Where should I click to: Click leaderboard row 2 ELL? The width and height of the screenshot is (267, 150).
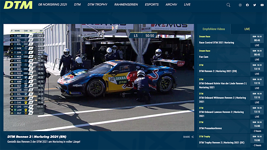pyautogui.click(x=27, y=40)
